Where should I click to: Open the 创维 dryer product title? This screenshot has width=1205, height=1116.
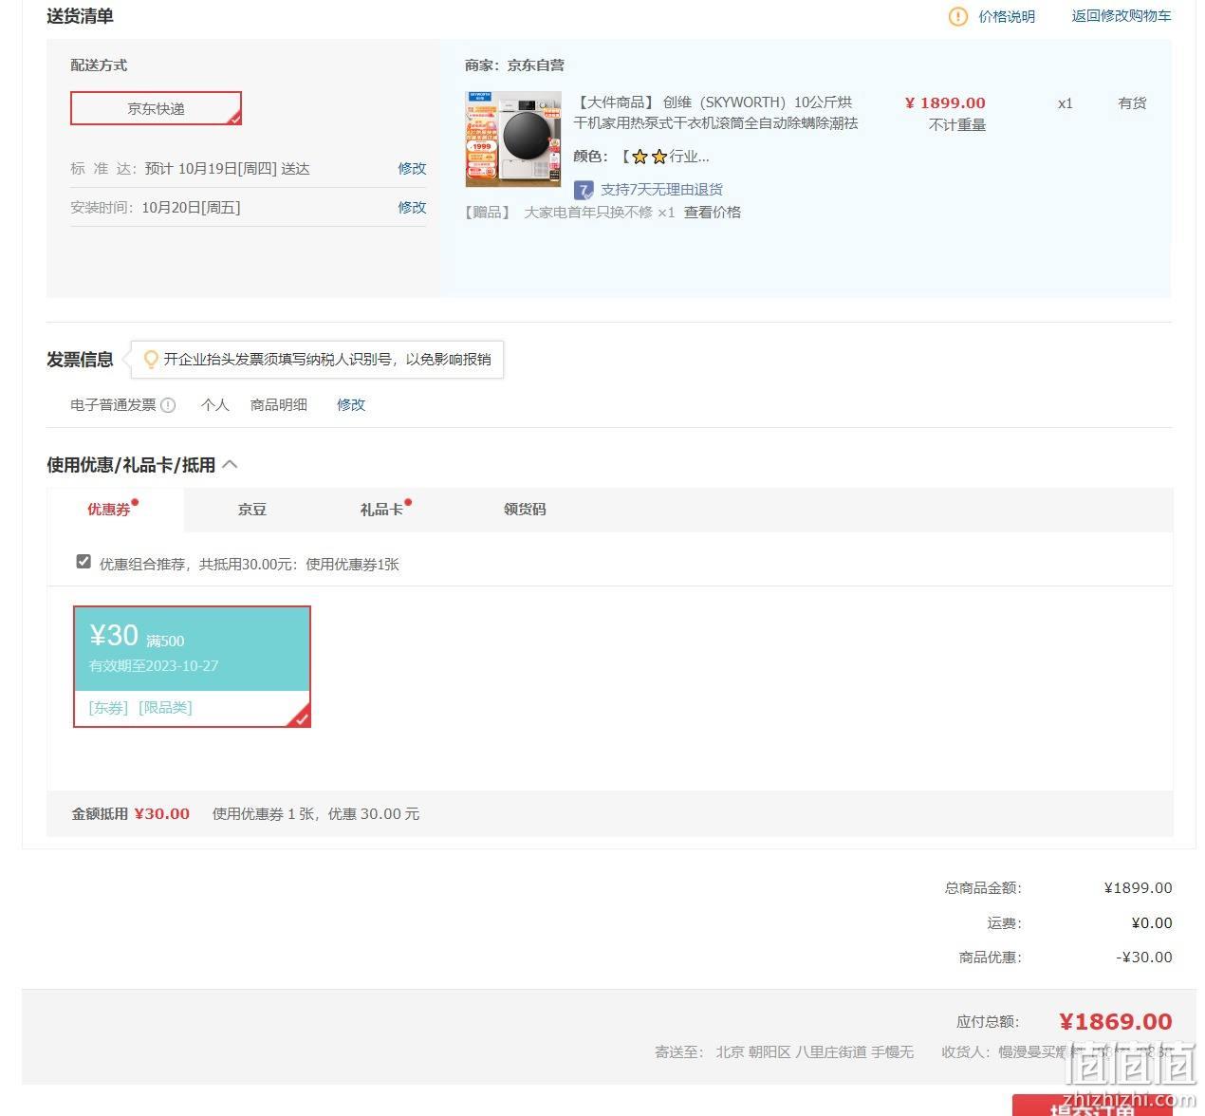tap(715, 112)
